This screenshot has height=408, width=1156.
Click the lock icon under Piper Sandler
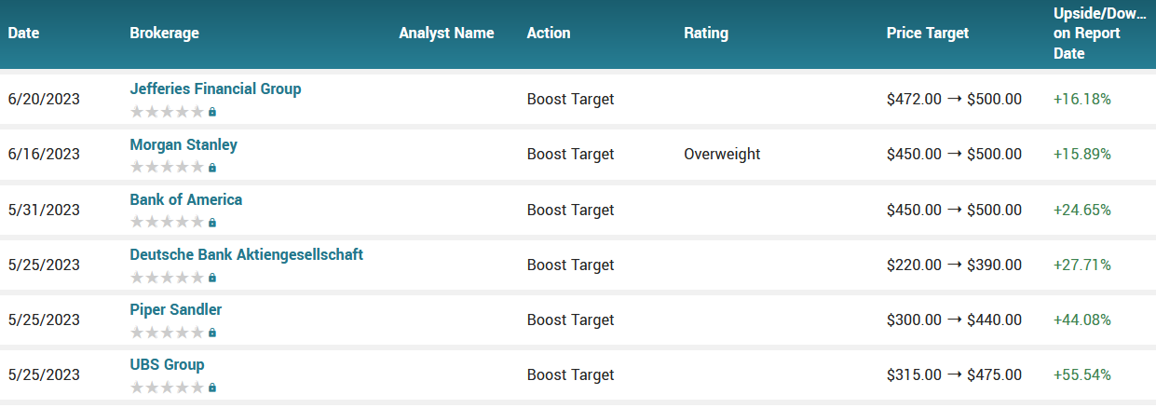click(x=212, y=333)
